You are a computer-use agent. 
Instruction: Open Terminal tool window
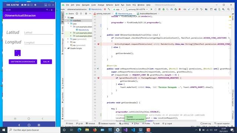(x=90, y=123)
